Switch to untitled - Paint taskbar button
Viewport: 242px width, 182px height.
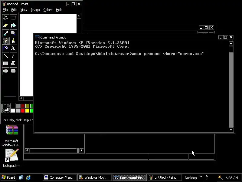click(x=164, y=177)
